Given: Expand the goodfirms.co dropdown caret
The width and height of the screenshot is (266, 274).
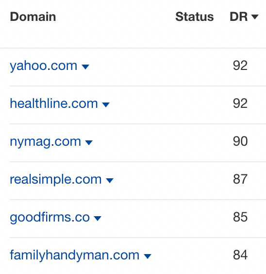Looking at the screenshot, I should 98,218.
